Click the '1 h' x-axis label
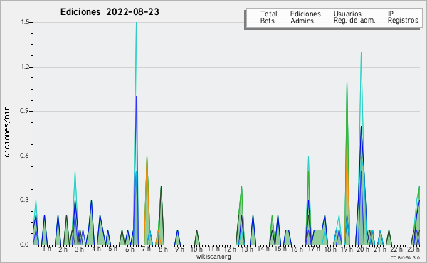The width and height of the screenshot is (427, 263). (46, 249)
